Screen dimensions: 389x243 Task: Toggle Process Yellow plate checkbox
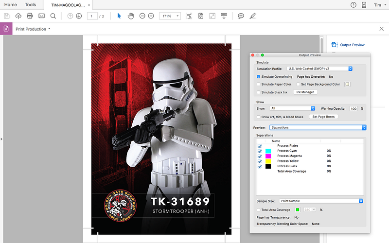click(260, 161)
